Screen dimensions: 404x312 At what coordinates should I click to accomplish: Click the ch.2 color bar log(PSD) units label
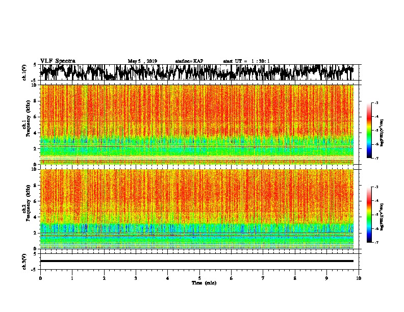(x=382, y=217)
